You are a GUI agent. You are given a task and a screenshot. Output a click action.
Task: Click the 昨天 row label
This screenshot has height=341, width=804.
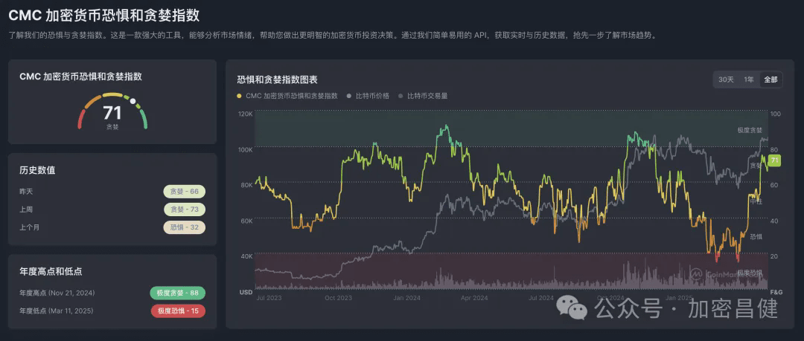pos(26,192)
